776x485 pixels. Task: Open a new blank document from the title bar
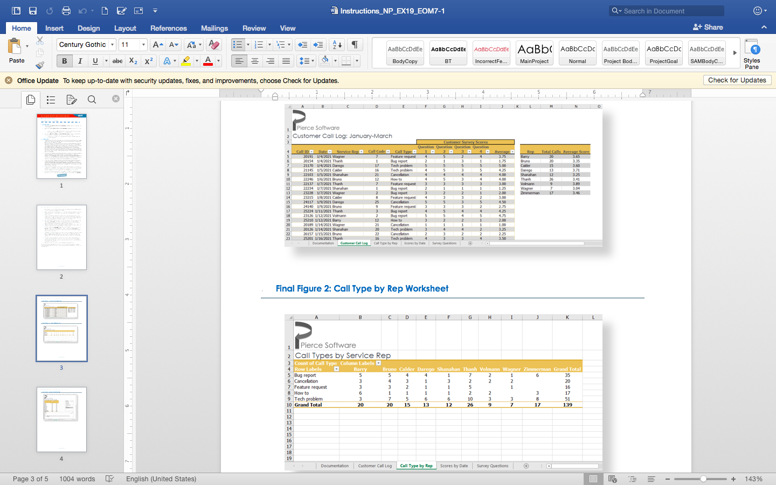point(105,11)
